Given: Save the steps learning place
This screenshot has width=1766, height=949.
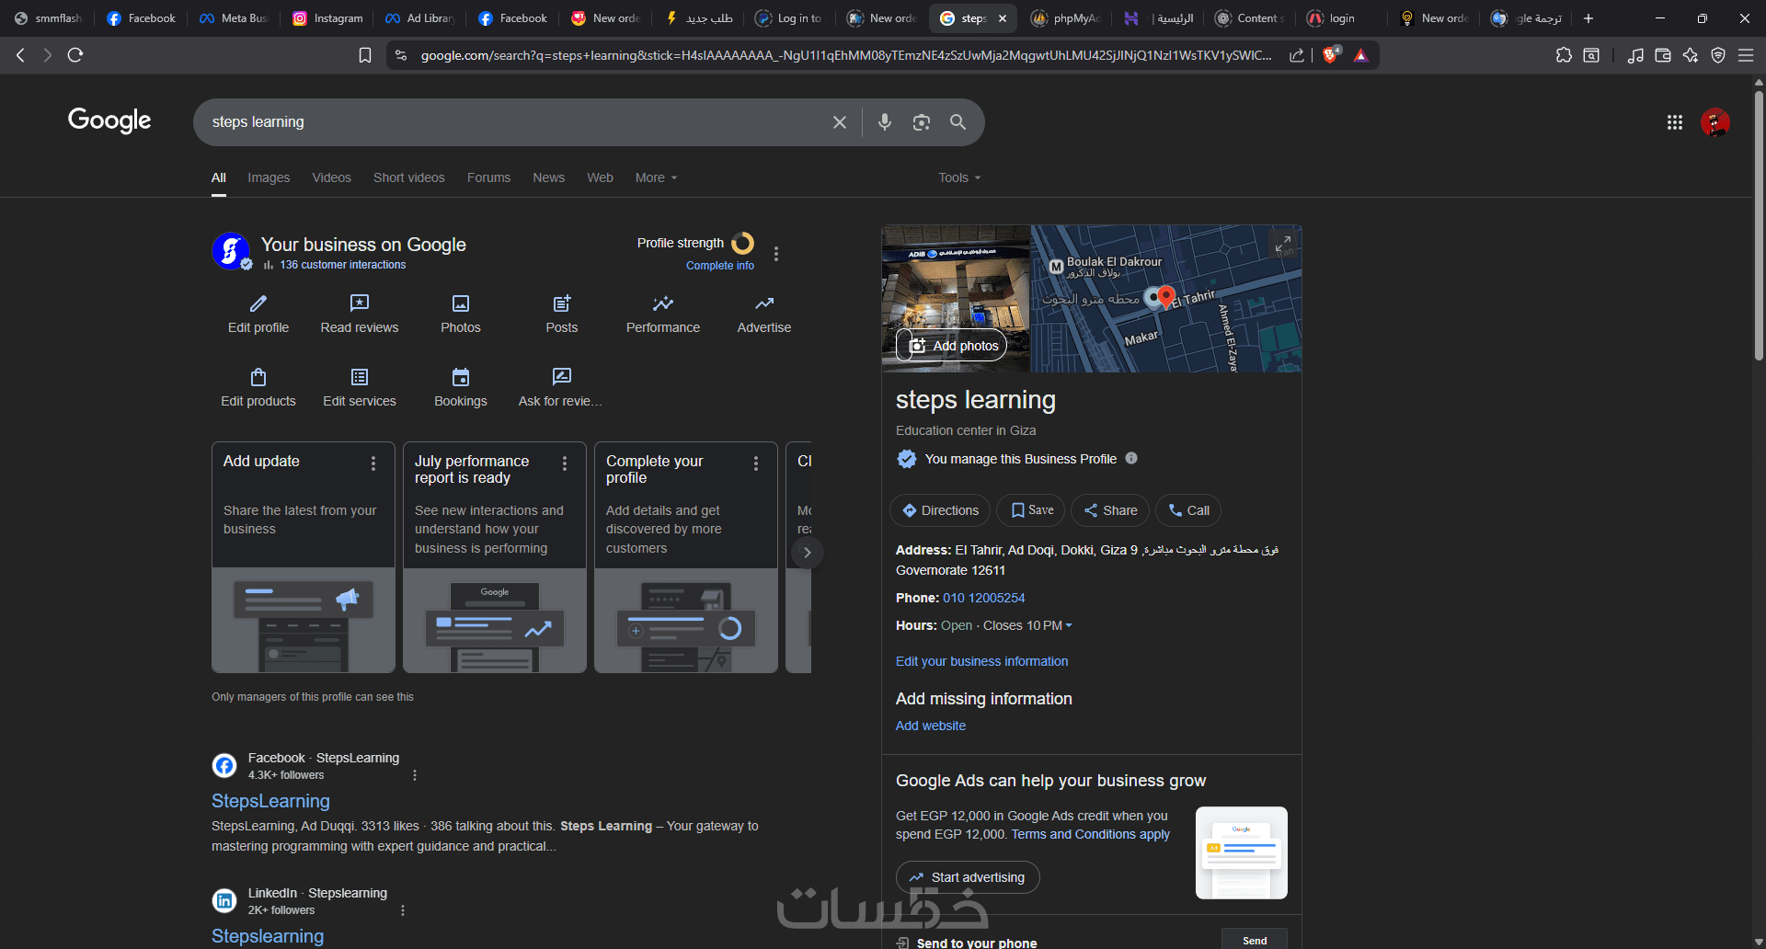Looking at the screenshot, I should click(x=1031, y=510).
